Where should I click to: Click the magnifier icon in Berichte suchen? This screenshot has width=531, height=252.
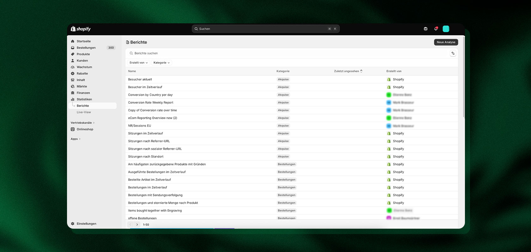[131, 54]
